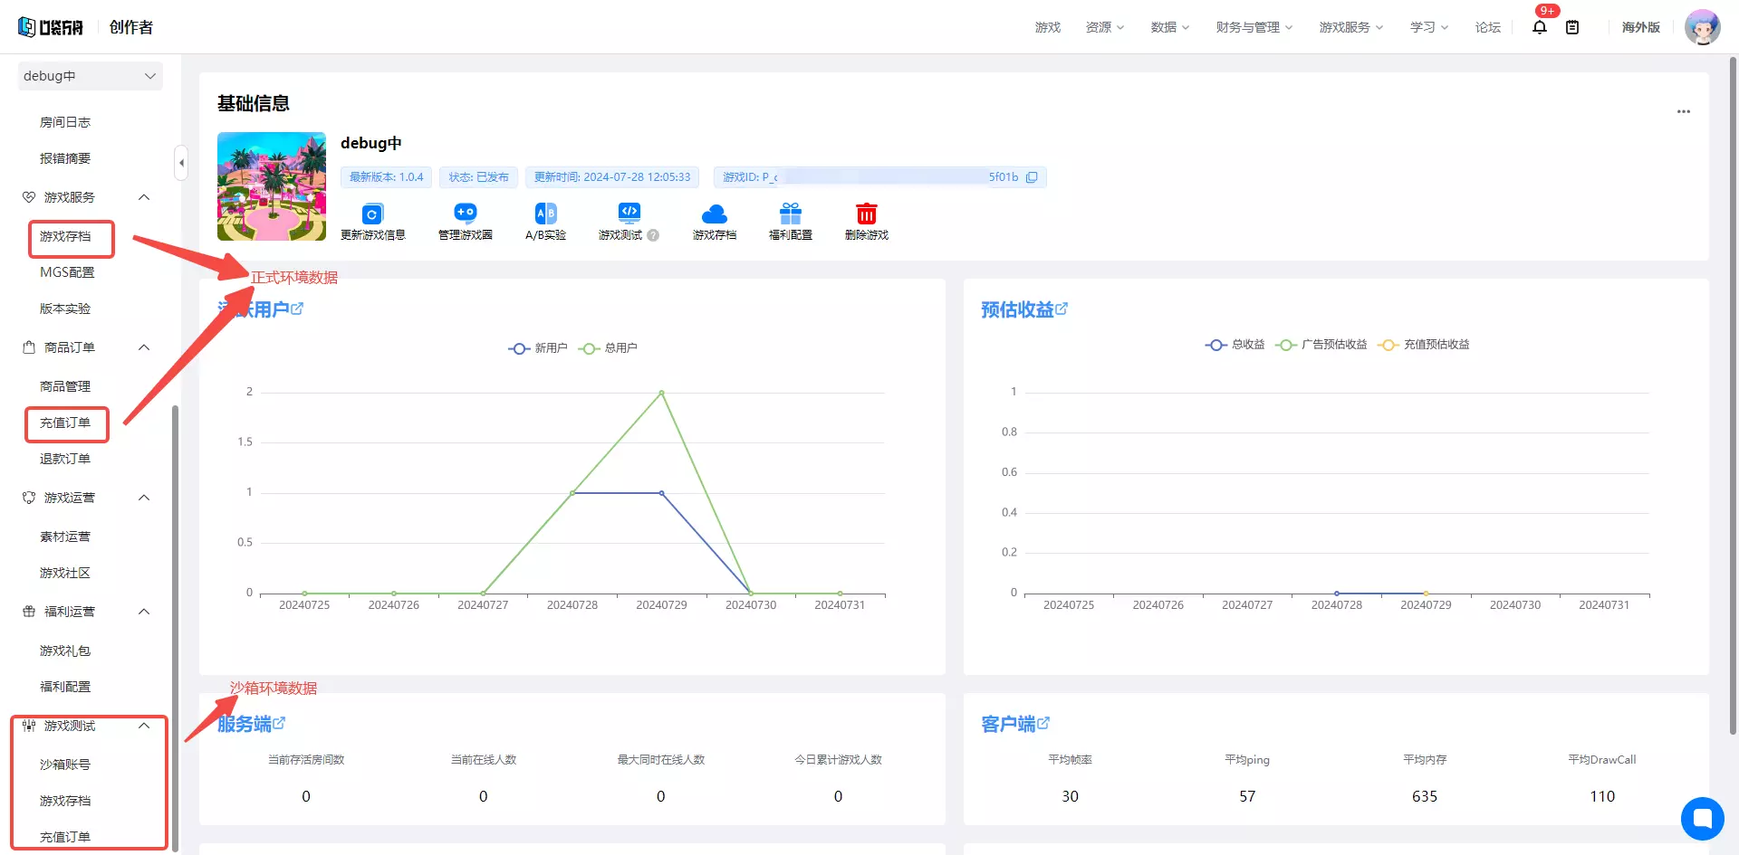
Task: Open the gift welfare config icon
Action: [x=791, y=214]
